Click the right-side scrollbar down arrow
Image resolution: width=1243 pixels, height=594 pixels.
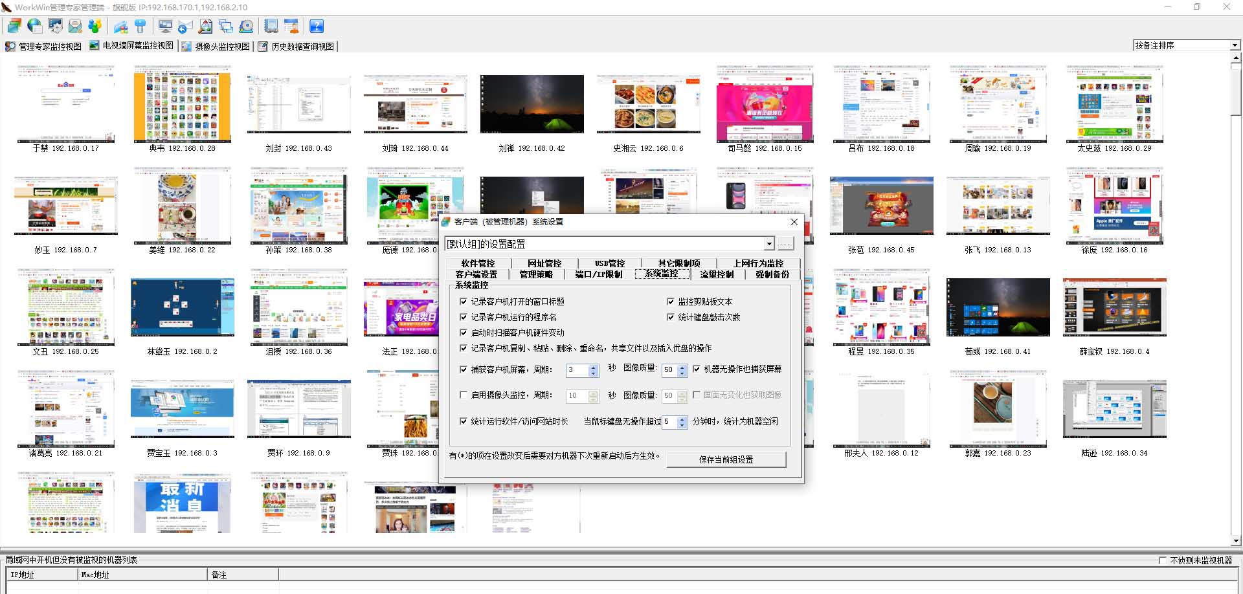coord(1235,541)
